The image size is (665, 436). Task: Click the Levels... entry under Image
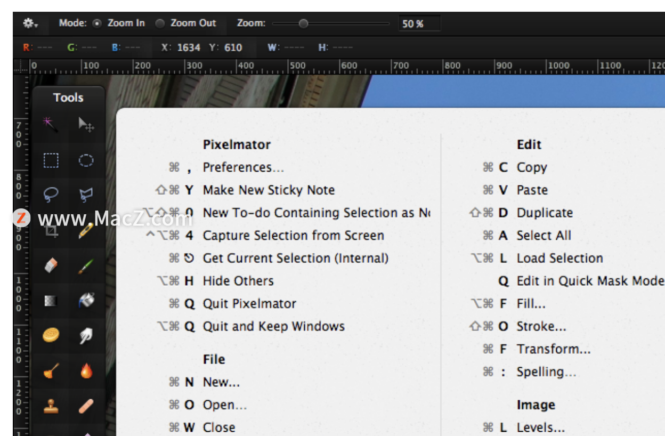pos(541,427)
